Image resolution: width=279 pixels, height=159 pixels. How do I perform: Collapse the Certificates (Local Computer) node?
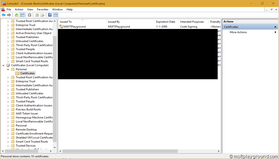click(3, 65)
